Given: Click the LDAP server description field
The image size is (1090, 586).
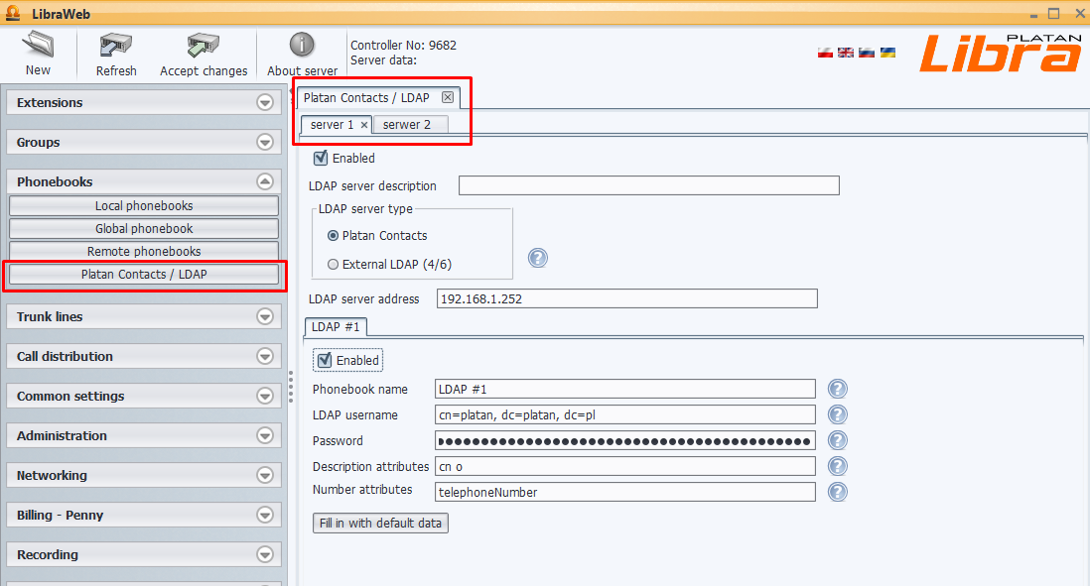Looking at the screenshot, I should click(x=649, y=185).
